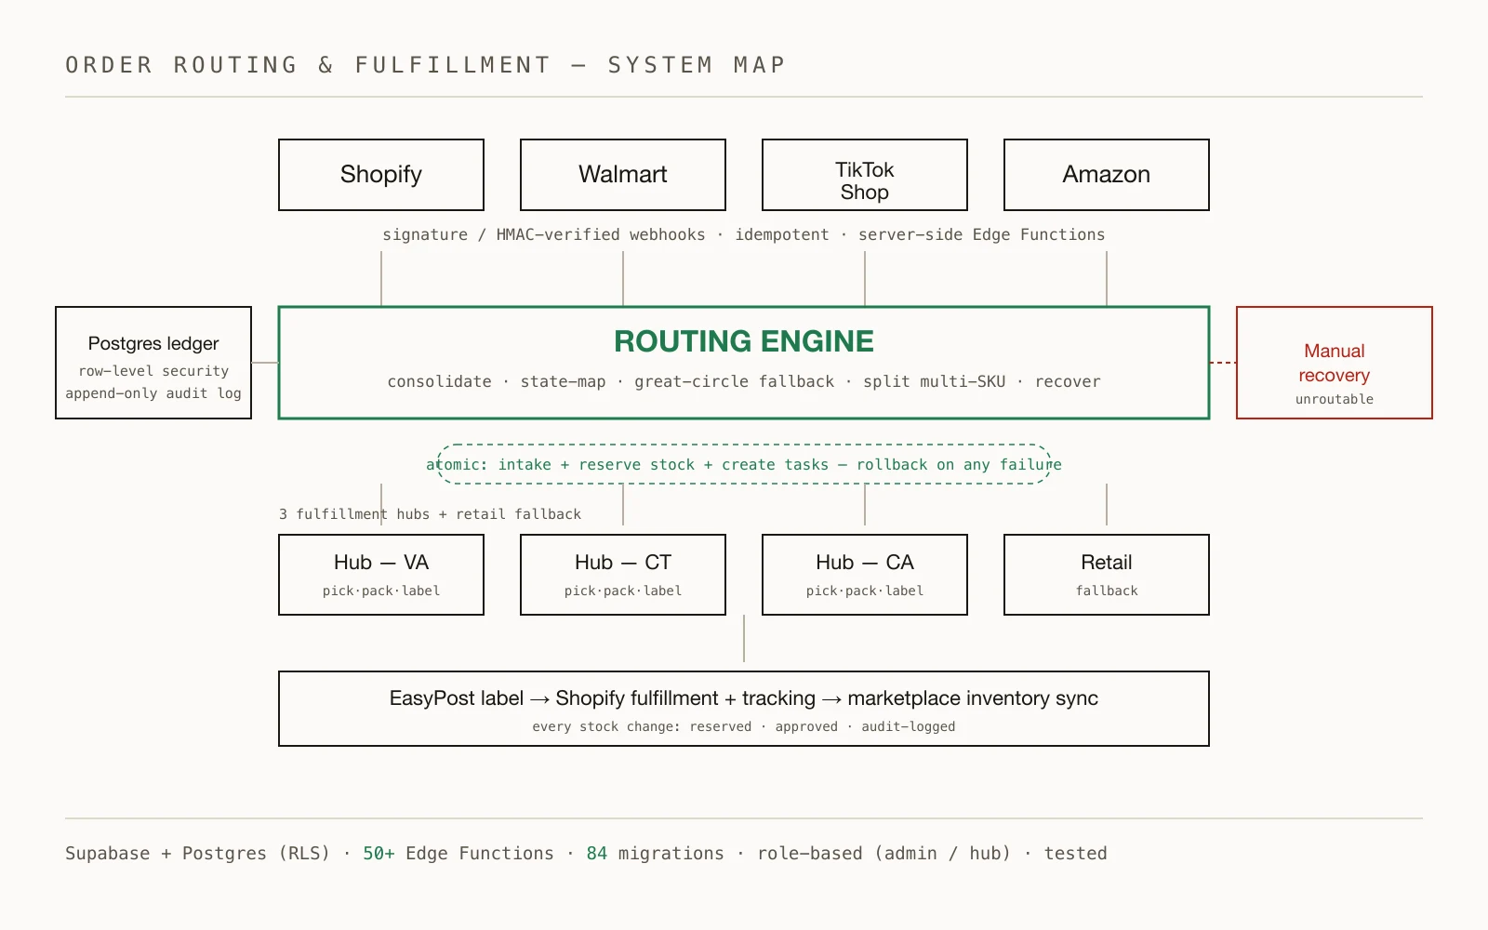Click 'pick·pack·label' under Hub — CA

[865, 591]
